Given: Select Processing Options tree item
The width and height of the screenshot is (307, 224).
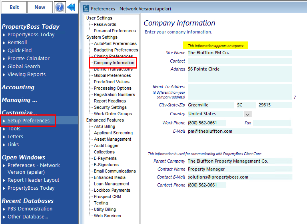Looking at the screenshot, I should [x=113, y=88].
